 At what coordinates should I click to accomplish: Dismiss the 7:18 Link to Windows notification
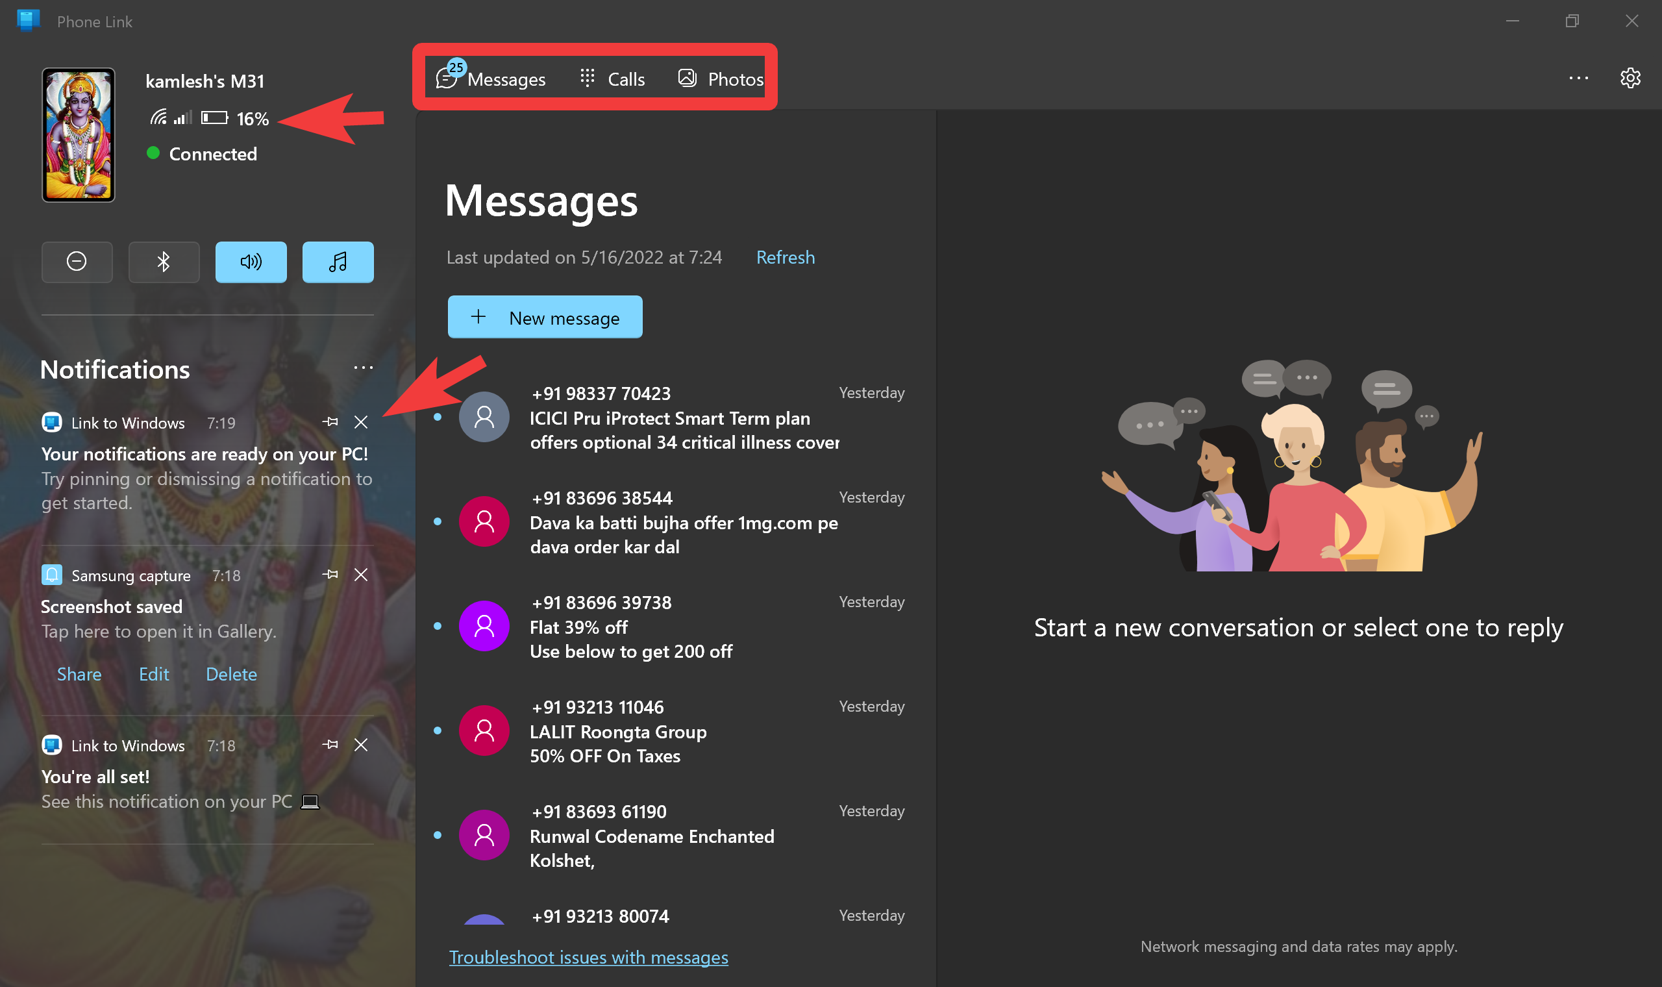[x=361, y=744]
